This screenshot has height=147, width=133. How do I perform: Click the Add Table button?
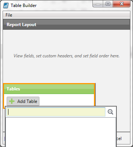tap(23, 101)
